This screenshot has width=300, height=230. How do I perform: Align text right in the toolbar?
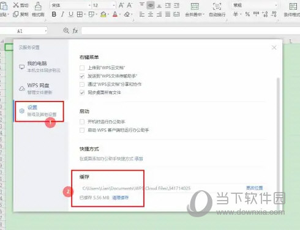[x=159, y=14]
